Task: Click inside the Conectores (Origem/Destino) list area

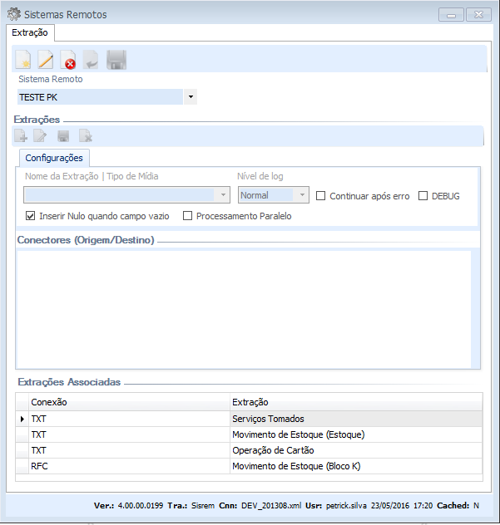Action: (x=244, y=310)
